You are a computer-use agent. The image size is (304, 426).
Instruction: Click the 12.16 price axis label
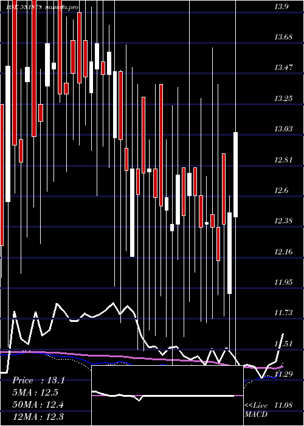coord(283,252)
